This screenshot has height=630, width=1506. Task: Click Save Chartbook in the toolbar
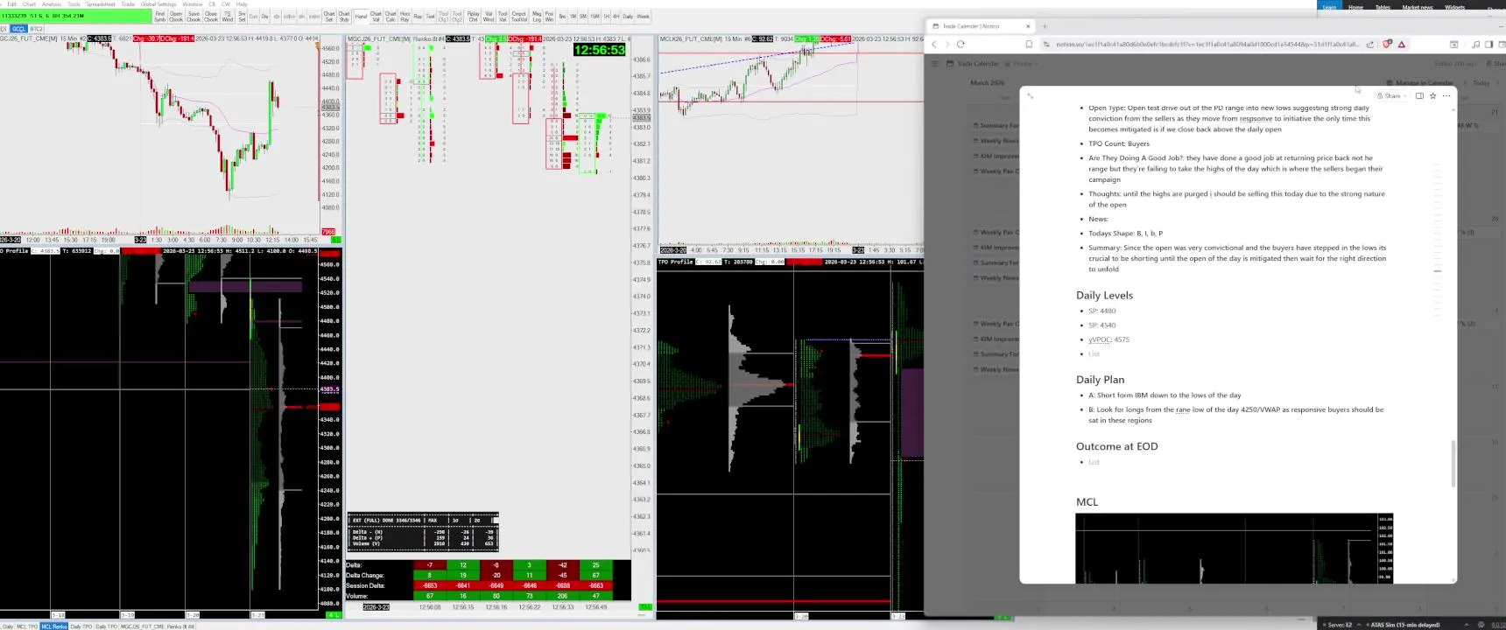[x=194, y=17]
